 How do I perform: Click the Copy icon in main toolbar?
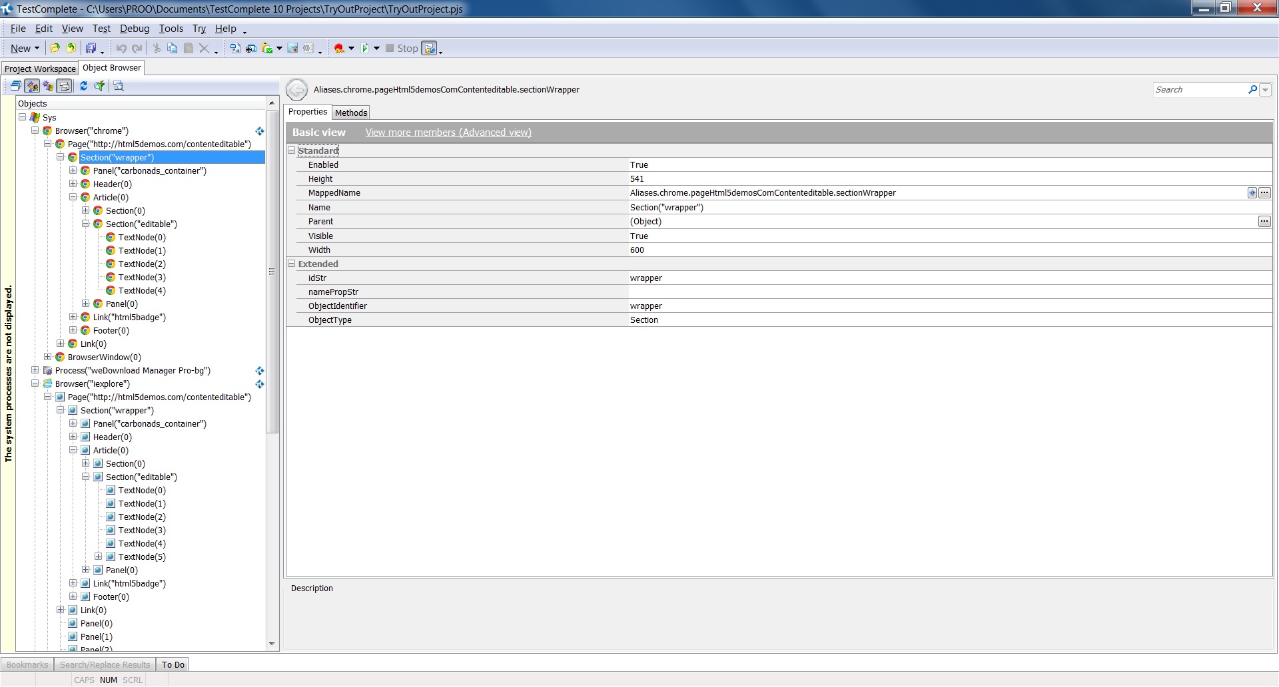pos(172,49)
